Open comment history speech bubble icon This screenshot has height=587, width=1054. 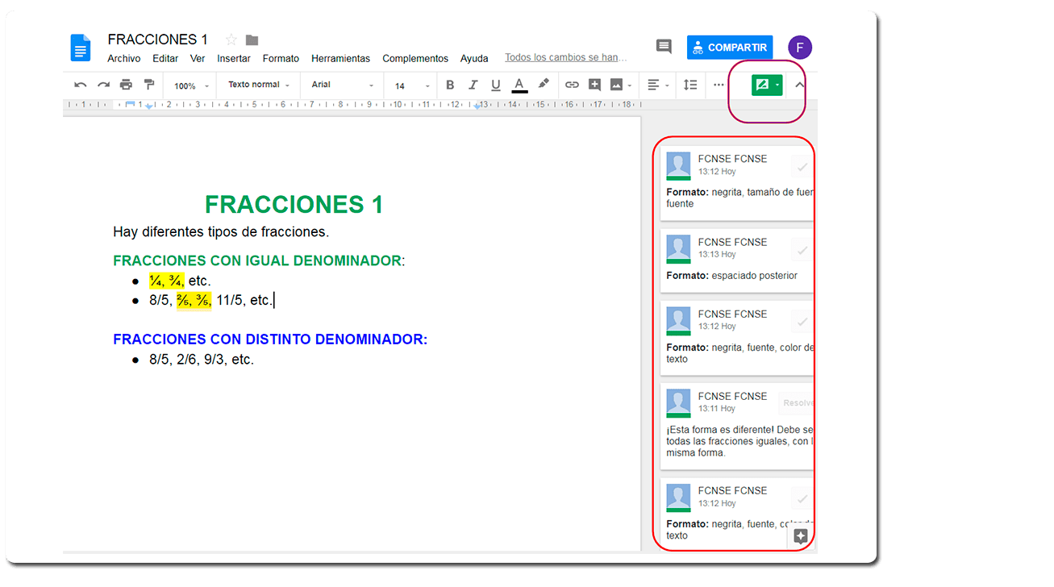point(664,47)
